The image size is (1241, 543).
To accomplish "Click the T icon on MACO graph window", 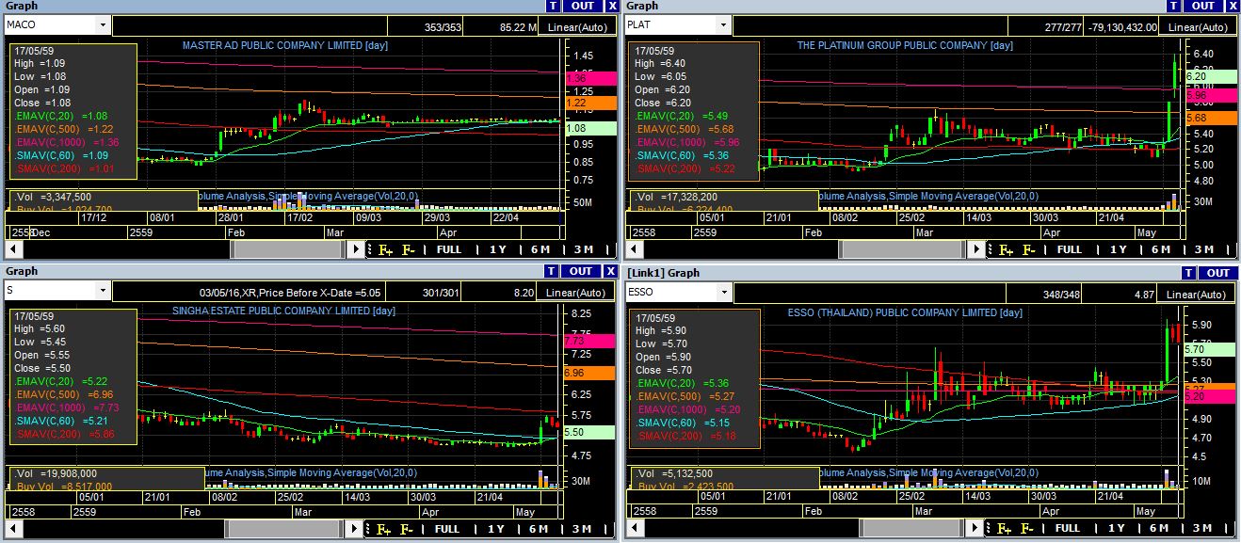I will point(552,6).
